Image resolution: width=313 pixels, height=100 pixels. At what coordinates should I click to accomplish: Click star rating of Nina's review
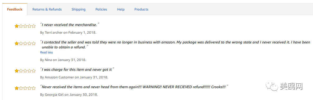pyautogui.click(x=25, y=43)
